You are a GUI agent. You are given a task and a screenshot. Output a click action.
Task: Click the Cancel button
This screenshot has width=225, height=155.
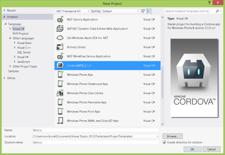pos(211,149)
